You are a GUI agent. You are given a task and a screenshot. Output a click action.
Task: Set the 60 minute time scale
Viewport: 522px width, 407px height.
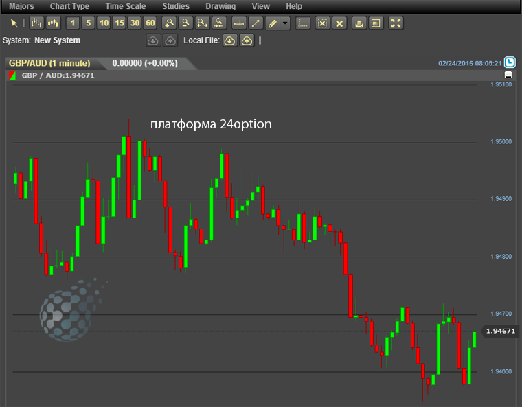click(x=150, y=23)
